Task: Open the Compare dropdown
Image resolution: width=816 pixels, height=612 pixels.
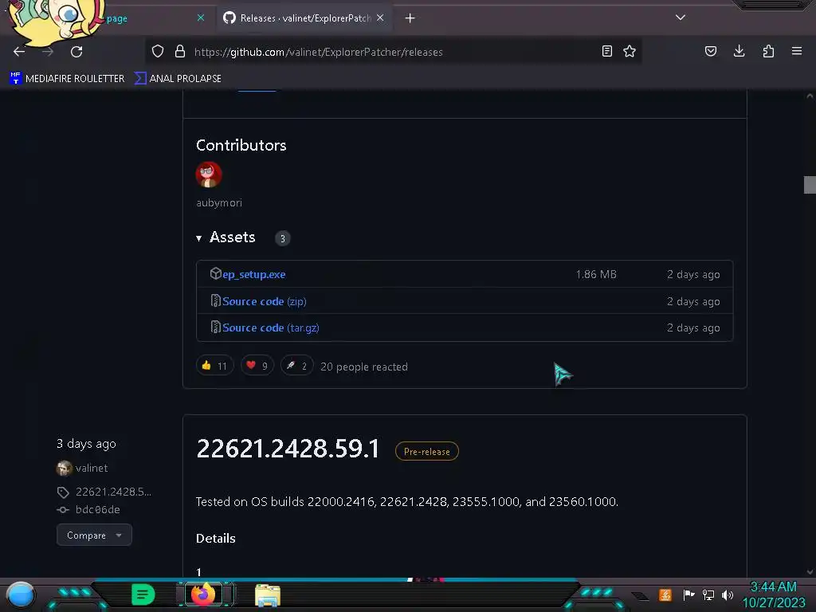Action: 94,535
